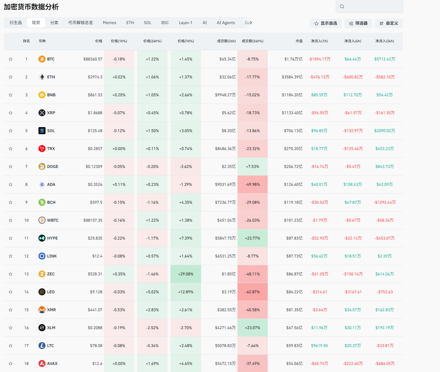
Task: Star BTC to add to favorites
Action: pos(11,59)
